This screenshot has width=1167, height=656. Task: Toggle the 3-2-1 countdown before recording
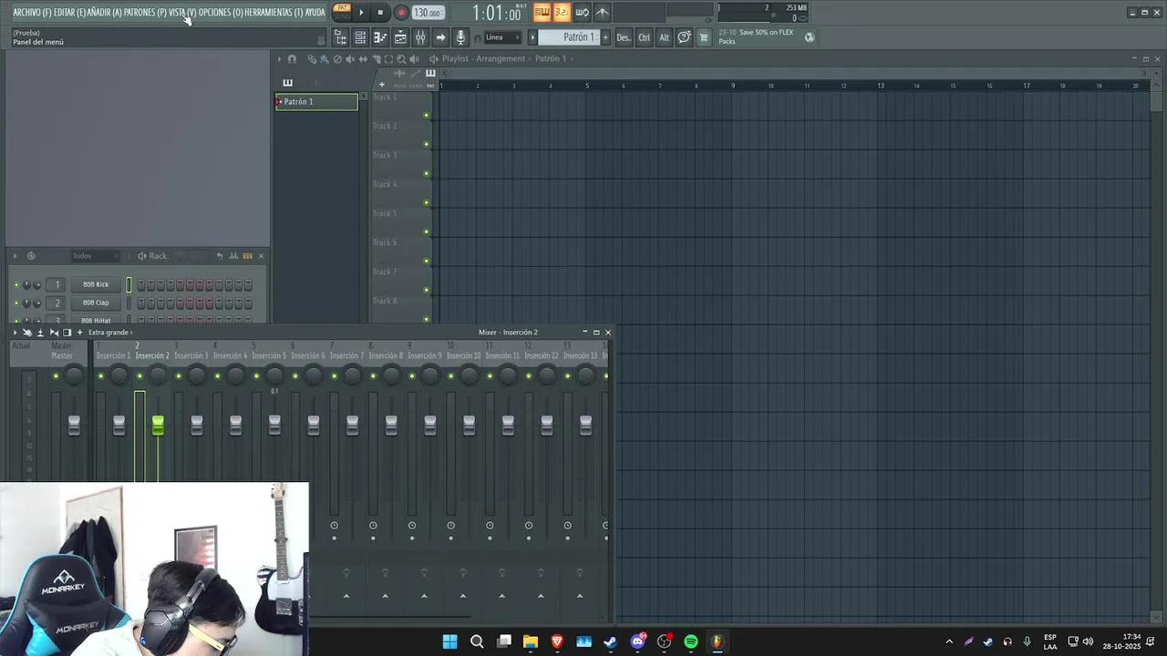[562, 13]
